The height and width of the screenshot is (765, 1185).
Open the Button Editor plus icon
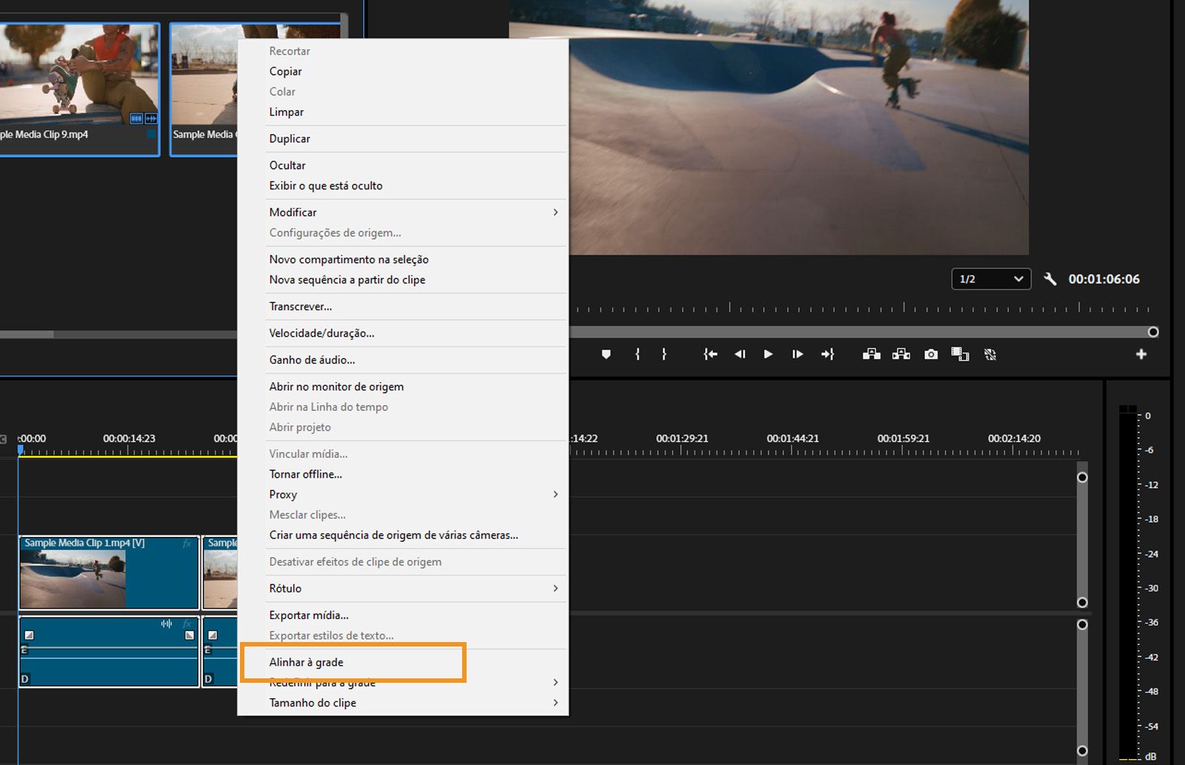(x=1141, y=355)
